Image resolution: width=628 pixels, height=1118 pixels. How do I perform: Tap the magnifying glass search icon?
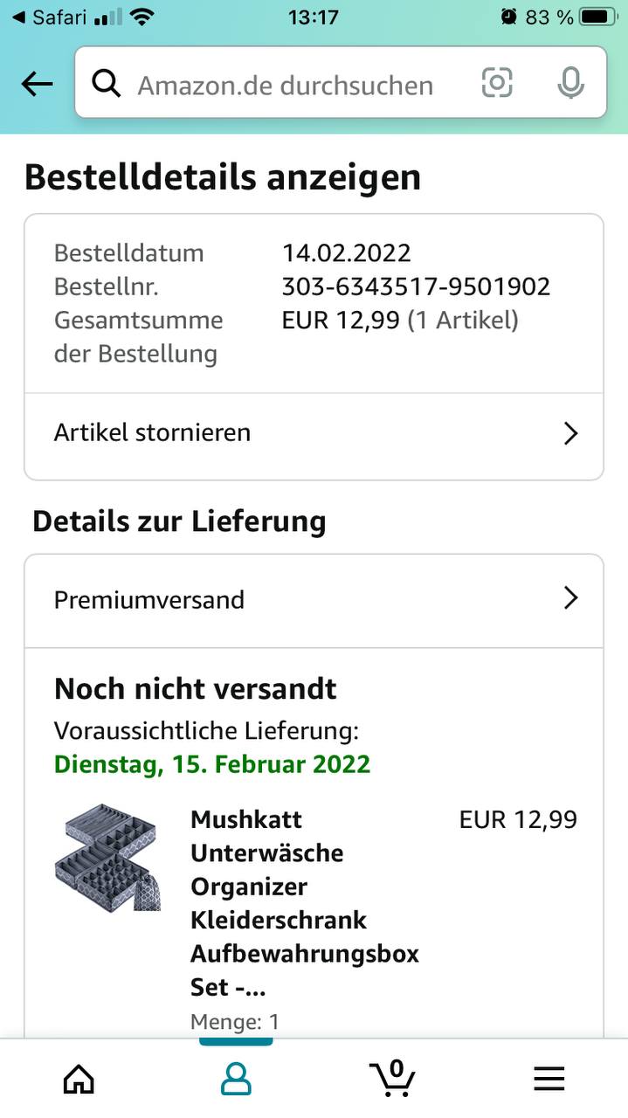107,84
